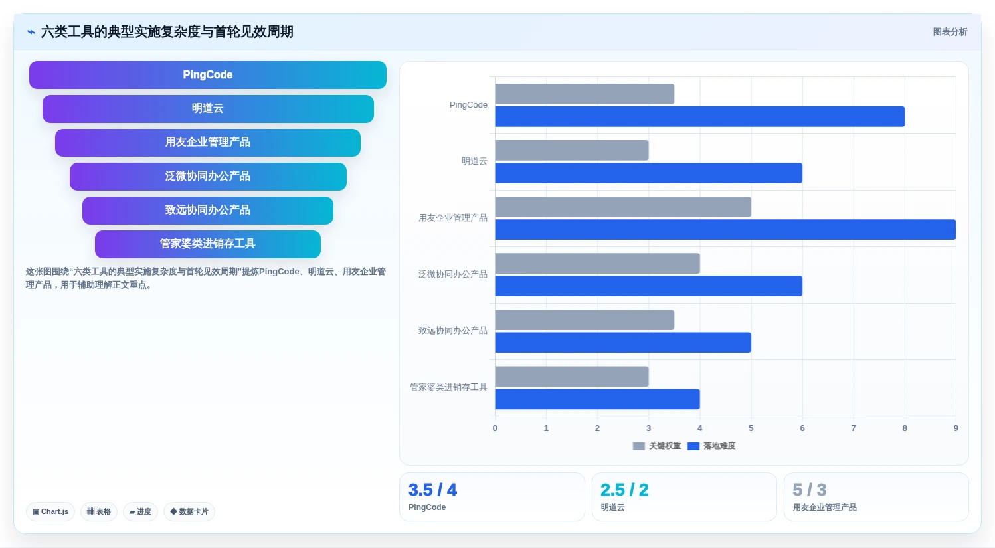Click the x-axis tick label 0

coord(495,428)
